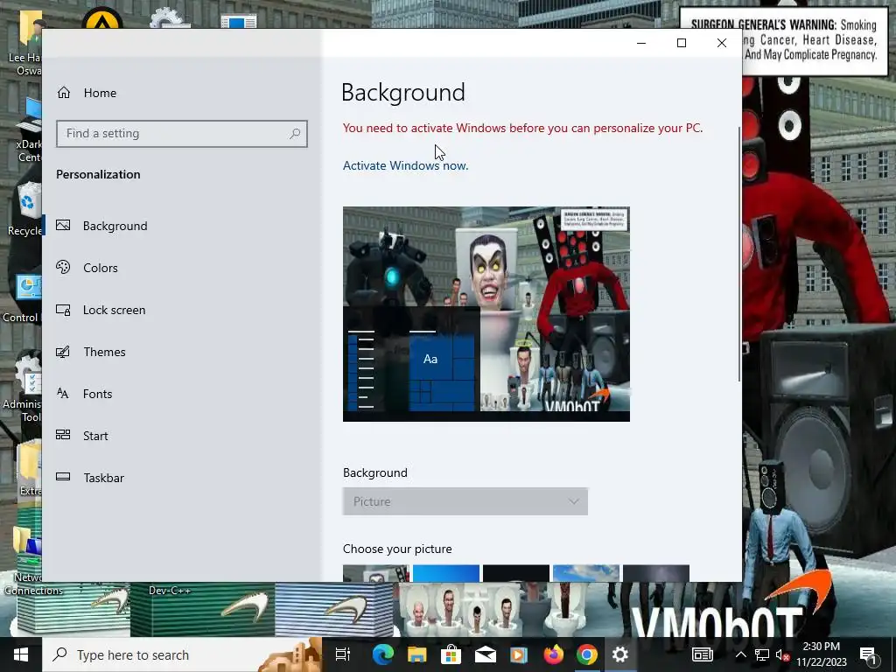The image size is (896, 672).
Task: Click the network icon in the system tray
Action: [762, 654]
